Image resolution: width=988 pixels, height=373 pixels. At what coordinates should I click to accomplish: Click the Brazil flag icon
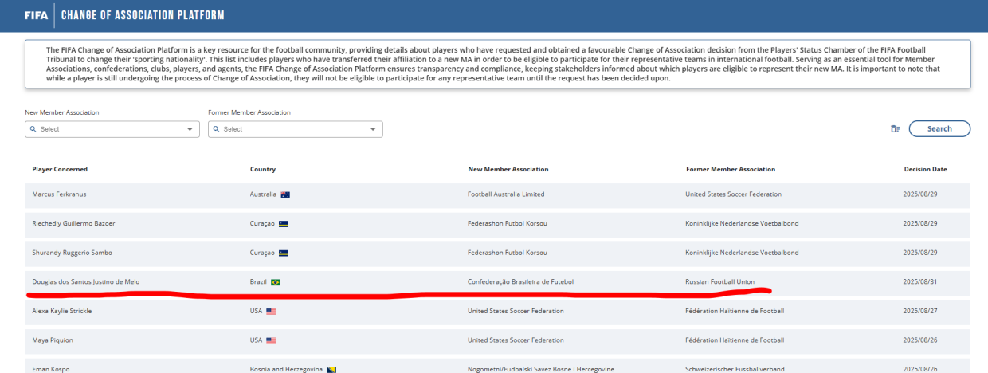[276, 282]
